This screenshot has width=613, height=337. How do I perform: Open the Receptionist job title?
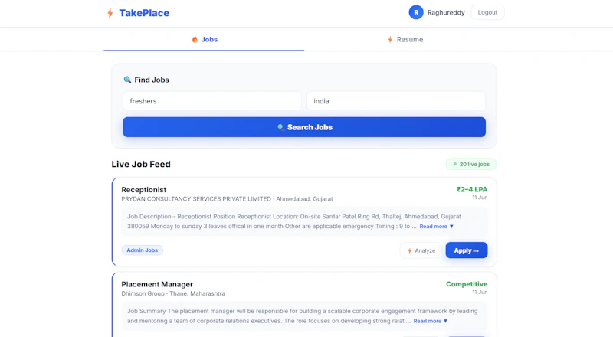click(x=144, y=190)
